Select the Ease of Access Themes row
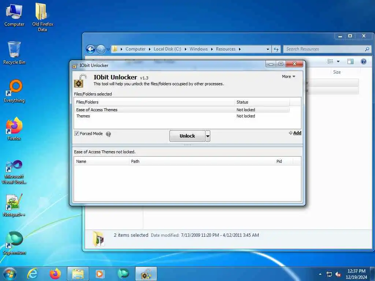 182,110
